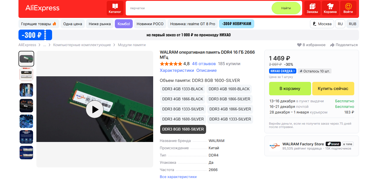The height and width of the screenshot is (185, 366).
Task: Open Одна цена section
Action: tap(73, 24)
